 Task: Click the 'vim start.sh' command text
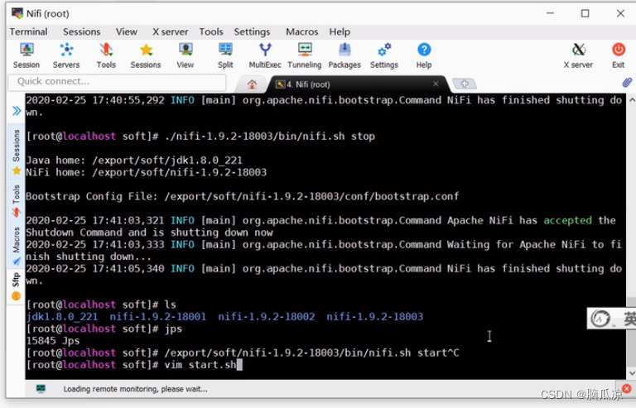coord(200,365)
